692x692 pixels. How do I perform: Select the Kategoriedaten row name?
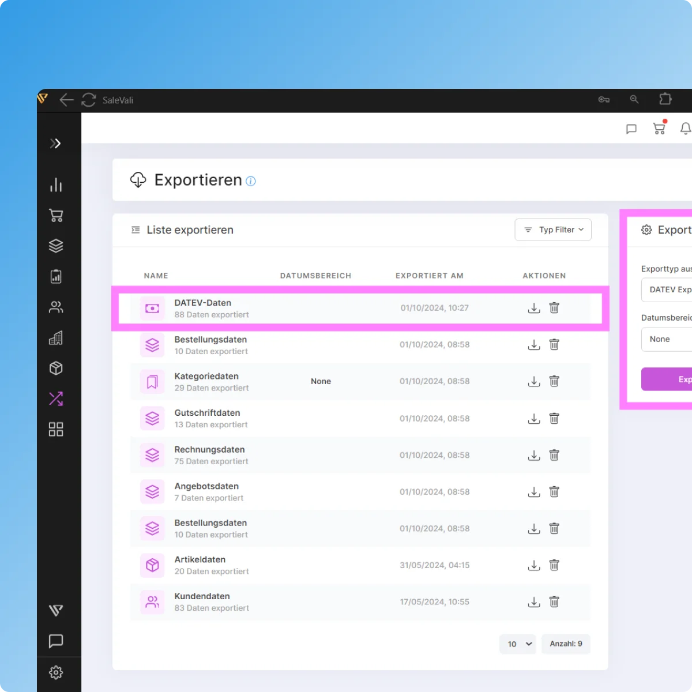click(206, 376)
